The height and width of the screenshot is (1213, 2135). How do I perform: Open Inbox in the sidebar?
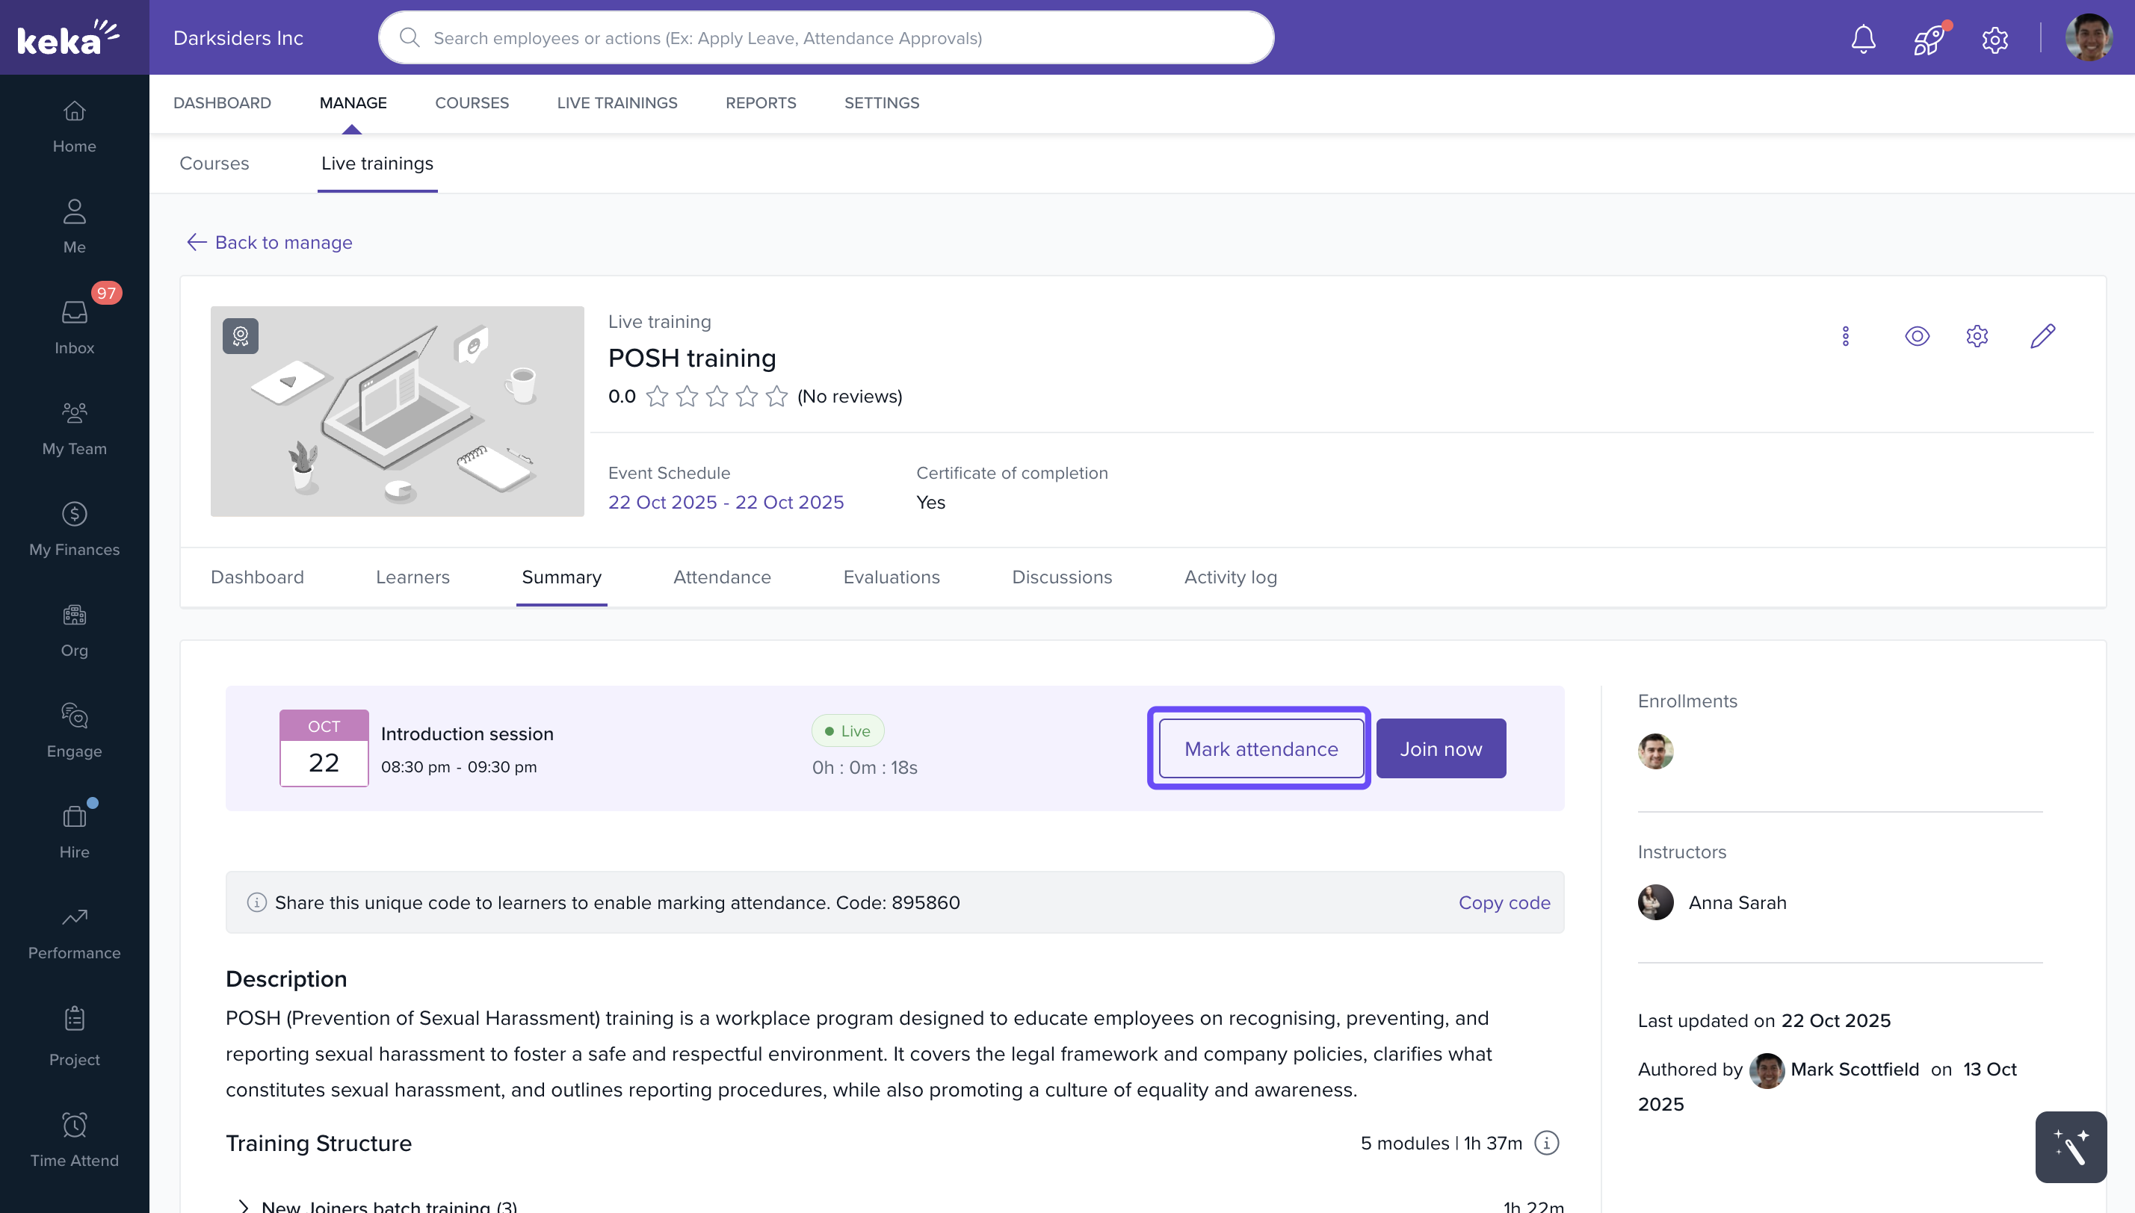click(74, 327)
